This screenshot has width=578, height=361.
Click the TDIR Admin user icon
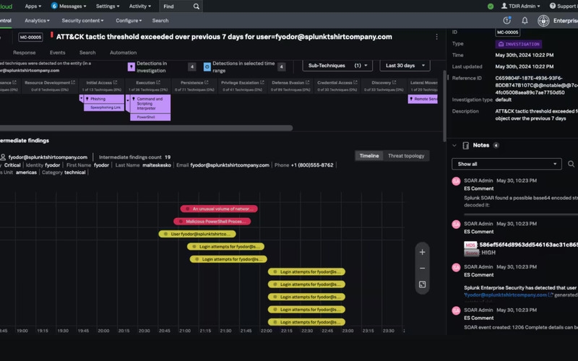click(504, 6)
